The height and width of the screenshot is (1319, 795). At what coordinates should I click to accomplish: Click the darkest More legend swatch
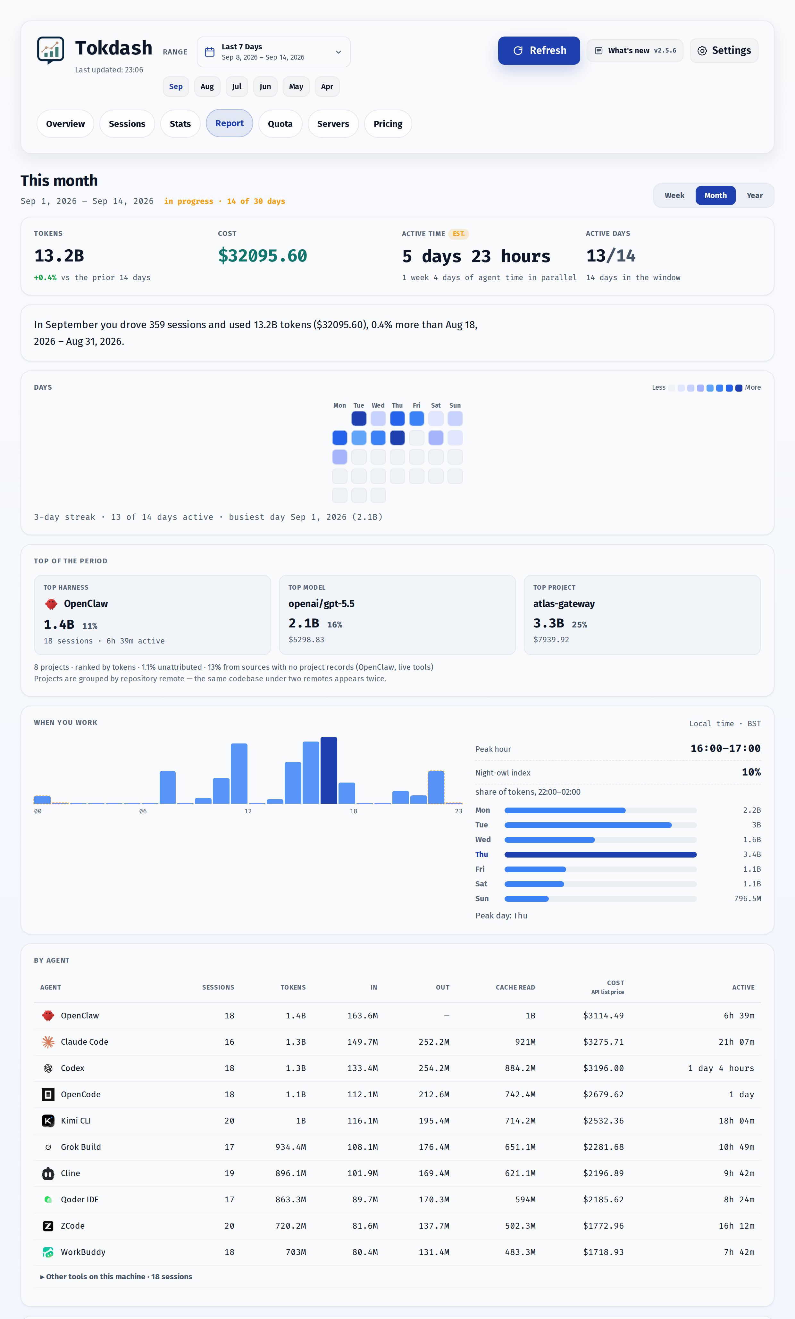click(739, 388)
